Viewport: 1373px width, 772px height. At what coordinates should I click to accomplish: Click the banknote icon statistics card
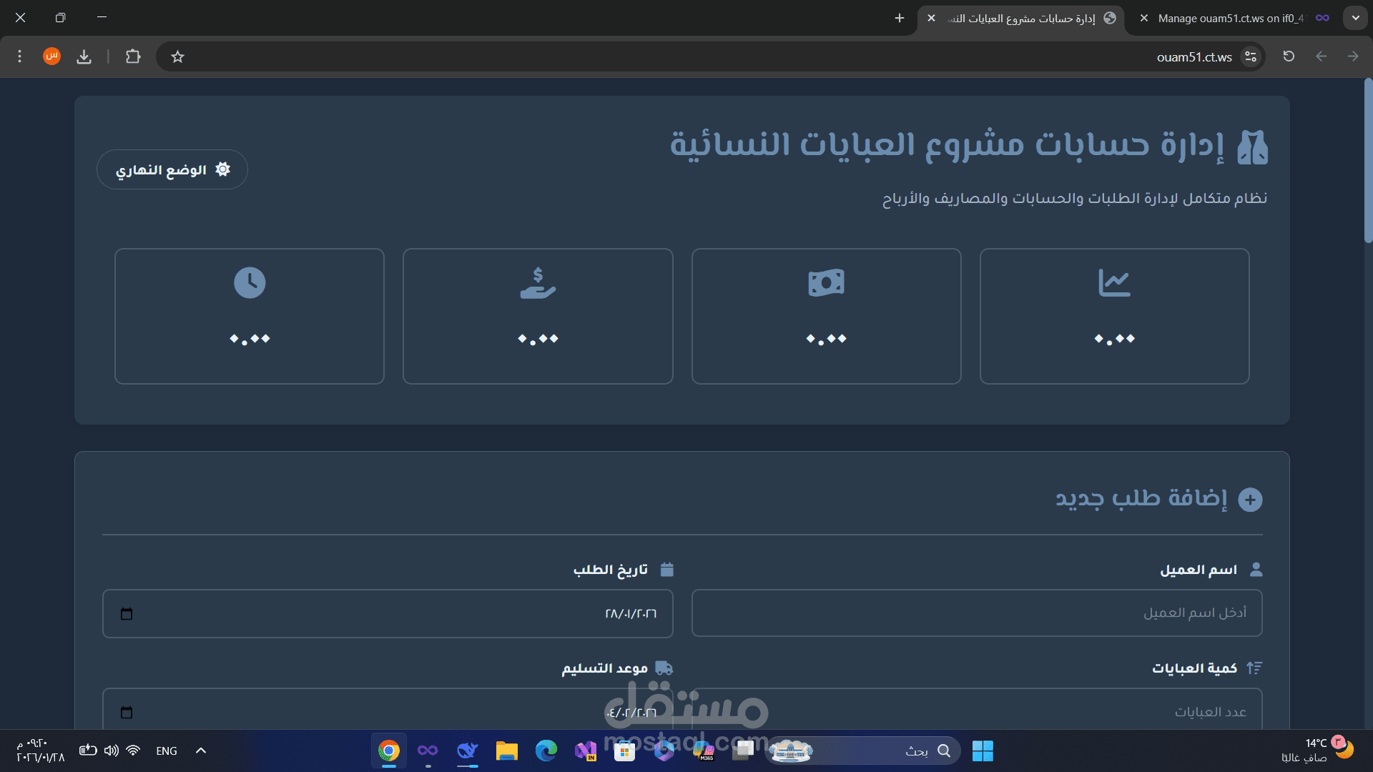[826, 282]
